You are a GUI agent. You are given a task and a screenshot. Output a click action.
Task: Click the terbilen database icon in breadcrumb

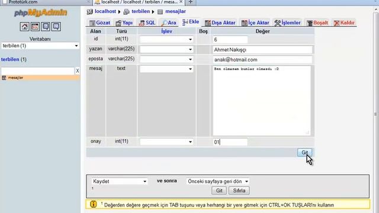click(126, 12)
